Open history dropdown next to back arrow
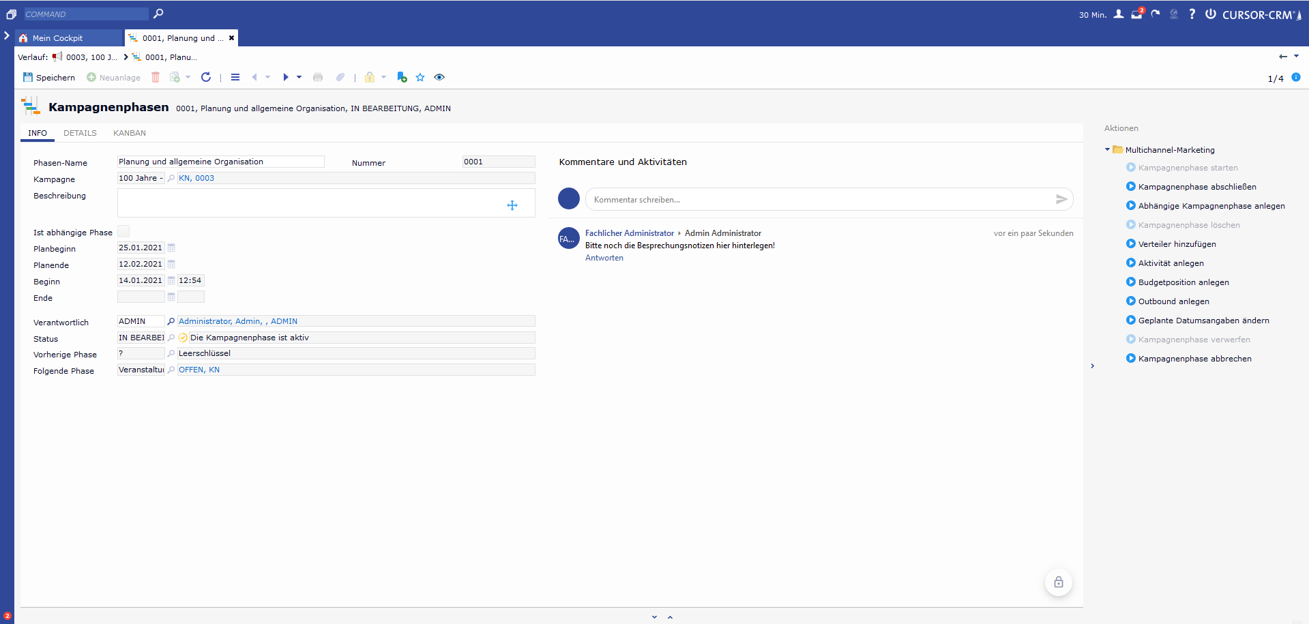The image size is (1309, 624). [x=1297, y=57]
